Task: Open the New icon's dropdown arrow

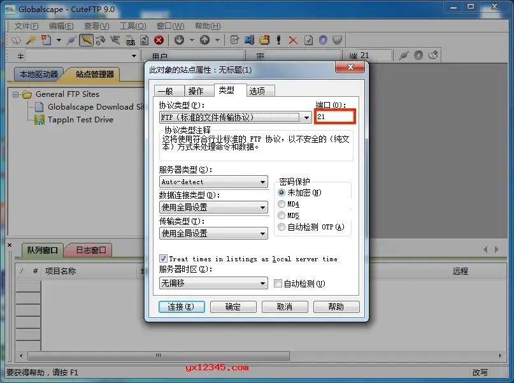Action: pyautogui.click(x=59, y=40)
